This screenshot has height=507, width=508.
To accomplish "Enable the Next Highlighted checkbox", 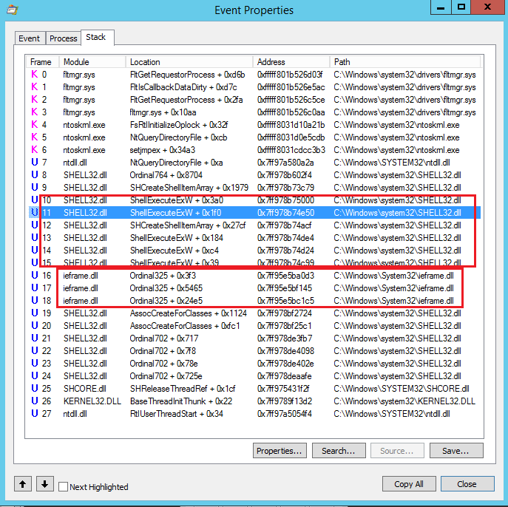I will click(x=64, y=487).
